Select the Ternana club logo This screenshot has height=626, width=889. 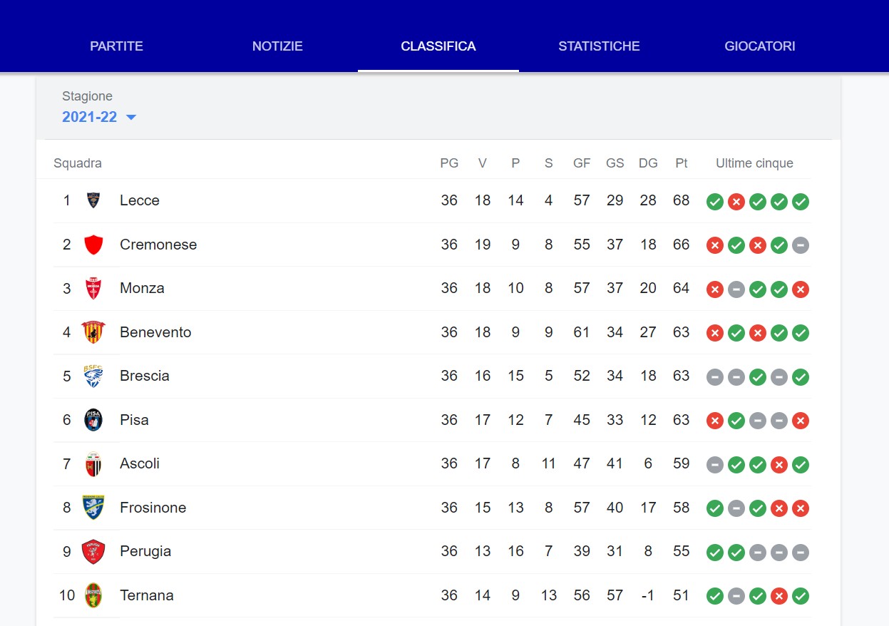[93, 595]
